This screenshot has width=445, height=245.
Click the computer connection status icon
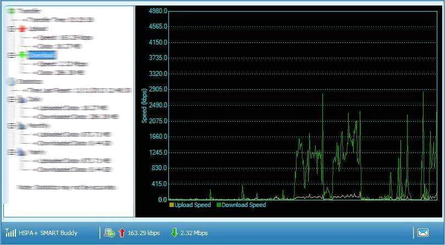click(x=109, y=233)
